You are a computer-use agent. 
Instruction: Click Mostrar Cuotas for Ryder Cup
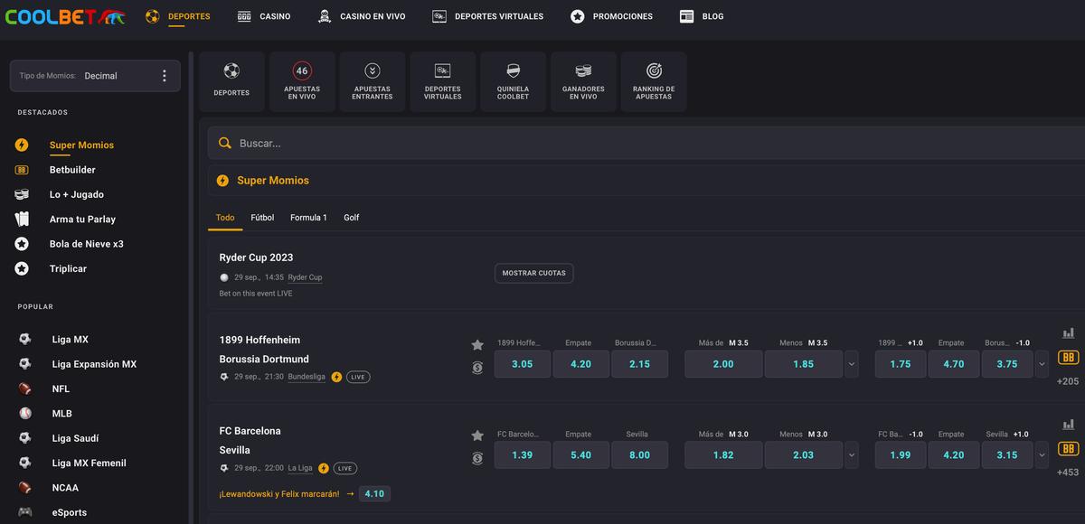(x=533, y=273)
